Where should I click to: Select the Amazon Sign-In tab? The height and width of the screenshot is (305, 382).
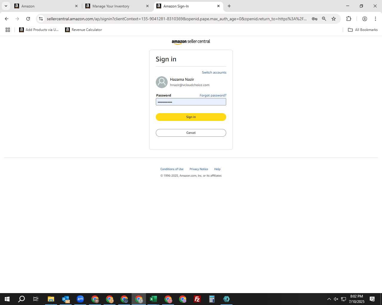(188, 6)
